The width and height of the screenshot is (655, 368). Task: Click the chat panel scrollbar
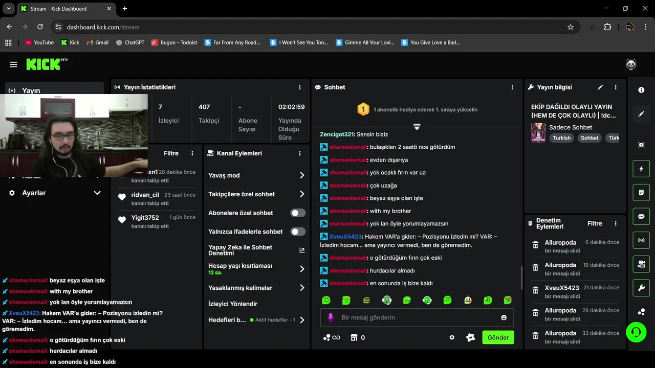[521, 278]
